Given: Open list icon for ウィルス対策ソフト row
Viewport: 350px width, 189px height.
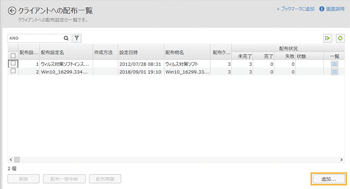Looking at the screenshot, I should click(334, 64).
